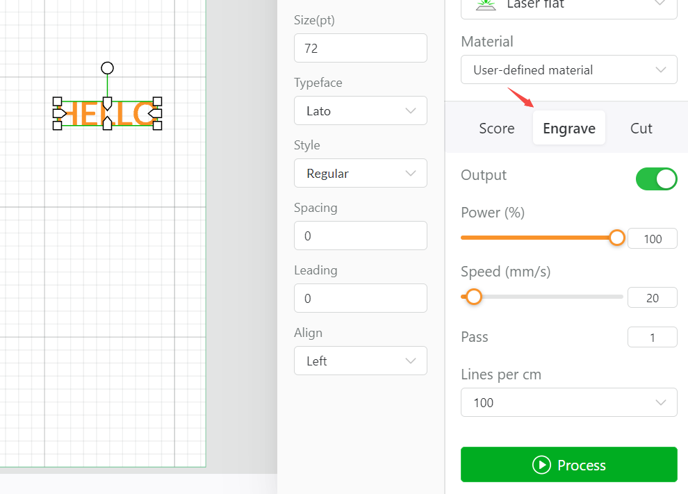The image size is (688, 494).
Task: Click the bottom-right resize handle of text
Action: coord(157,125)
